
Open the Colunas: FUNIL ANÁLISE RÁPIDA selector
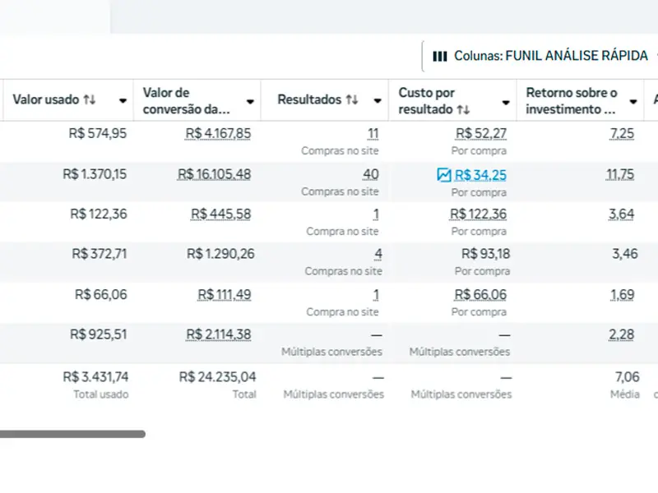[x=543, y=57]
